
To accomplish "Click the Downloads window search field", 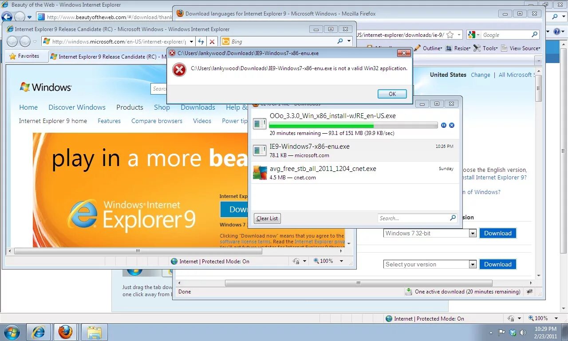I will pos(413,218).
